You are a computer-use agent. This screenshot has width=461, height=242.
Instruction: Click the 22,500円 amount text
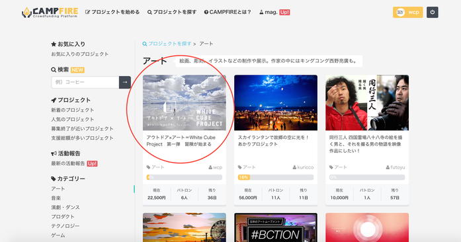[156, 198]
